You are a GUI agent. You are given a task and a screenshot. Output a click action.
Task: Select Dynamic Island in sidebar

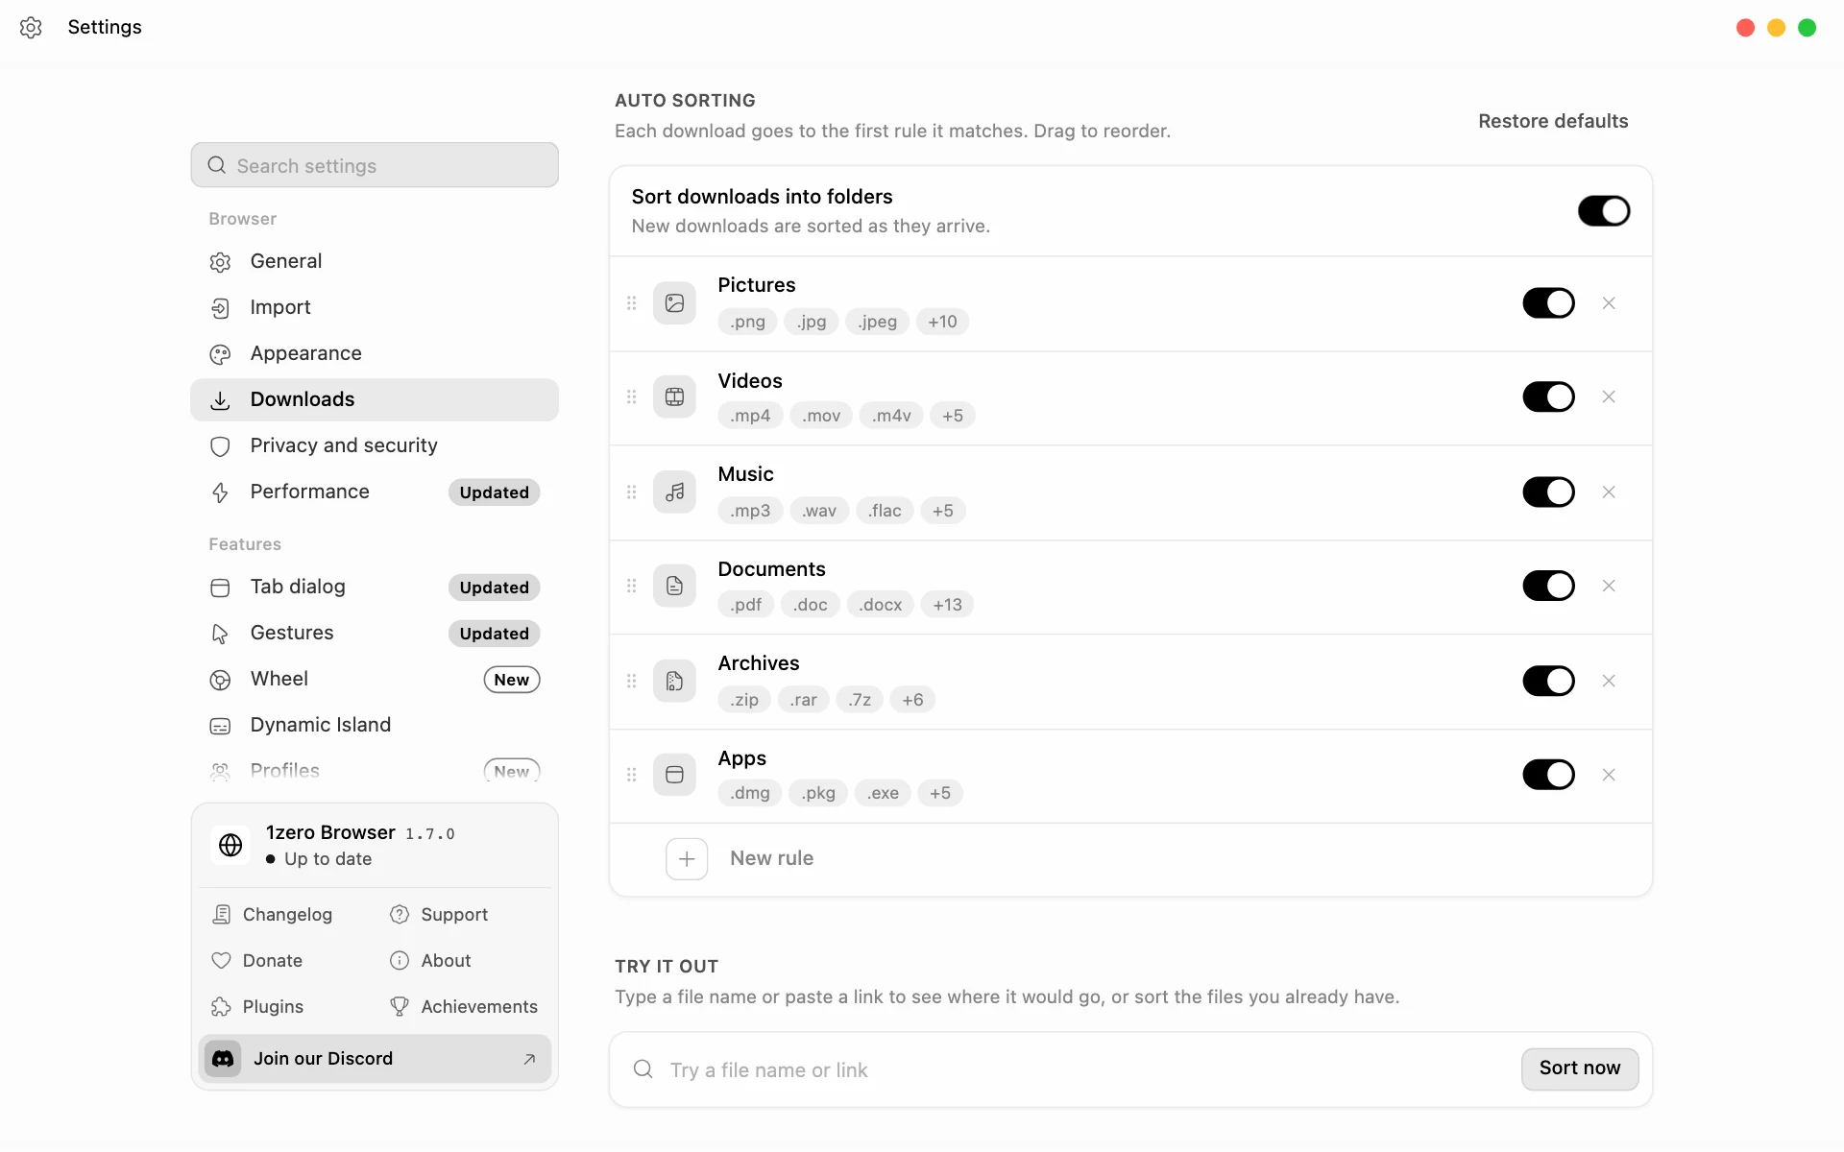(375, 725)
